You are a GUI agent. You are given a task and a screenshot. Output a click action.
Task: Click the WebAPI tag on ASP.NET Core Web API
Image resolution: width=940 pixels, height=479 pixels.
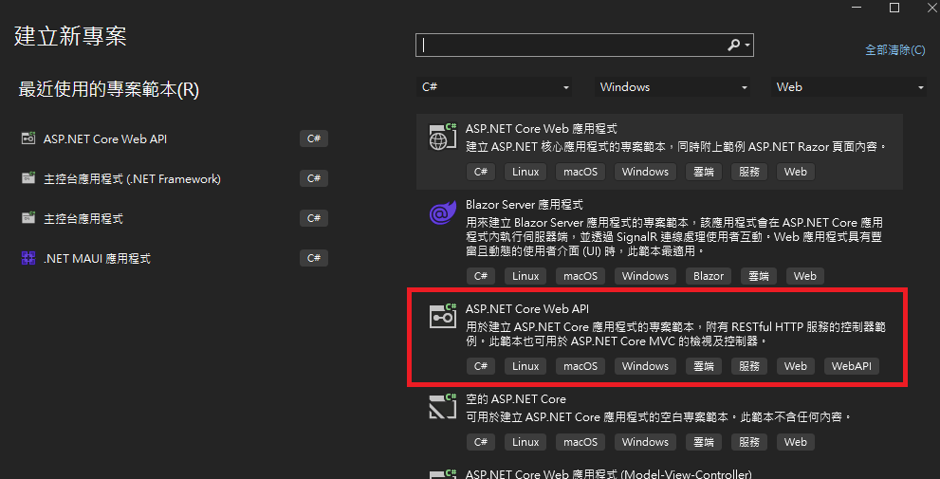(x=851, y=366)
